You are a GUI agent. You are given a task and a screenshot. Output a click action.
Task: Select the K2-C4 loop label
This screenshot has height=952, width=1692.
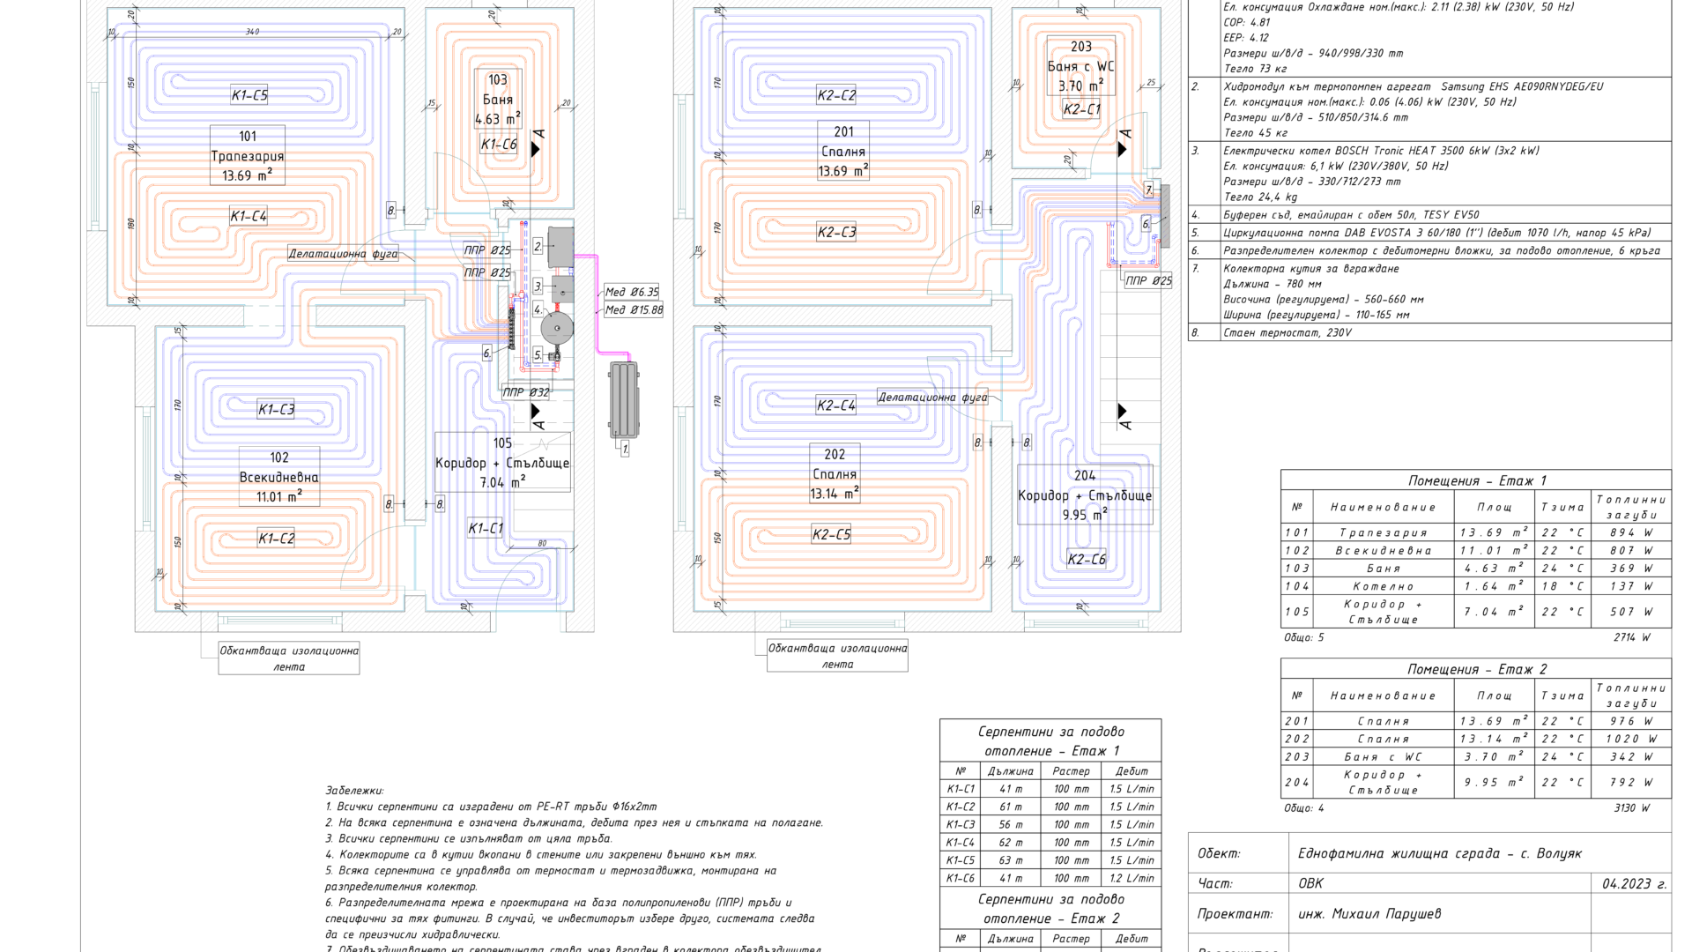(x=835, y=405)
